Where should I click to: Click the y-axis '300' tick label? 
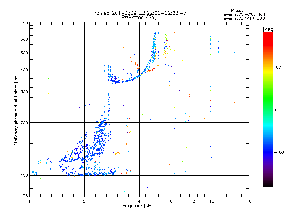[25, 92]
